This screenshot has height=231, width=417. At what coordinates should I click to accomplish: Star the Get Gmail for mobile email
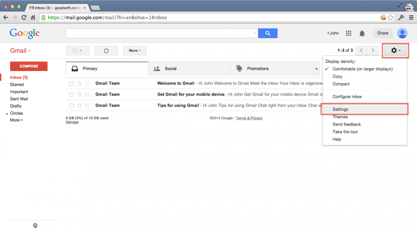pyautogui.click(x=79, y=94)
